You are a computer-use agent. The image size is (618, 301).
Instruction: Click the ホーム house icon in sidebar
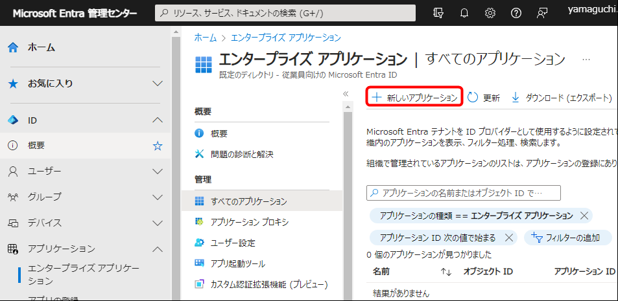(13, 48)
